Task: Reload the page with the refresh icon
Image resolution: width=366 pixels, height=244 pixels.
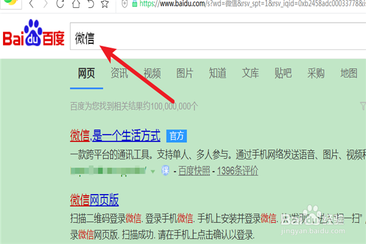Action: (60, 4)
